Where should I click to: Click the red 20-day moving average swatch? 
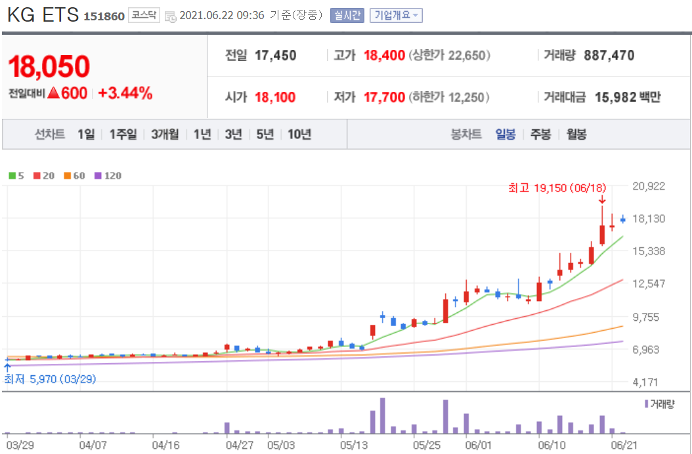tap(37, 176)
